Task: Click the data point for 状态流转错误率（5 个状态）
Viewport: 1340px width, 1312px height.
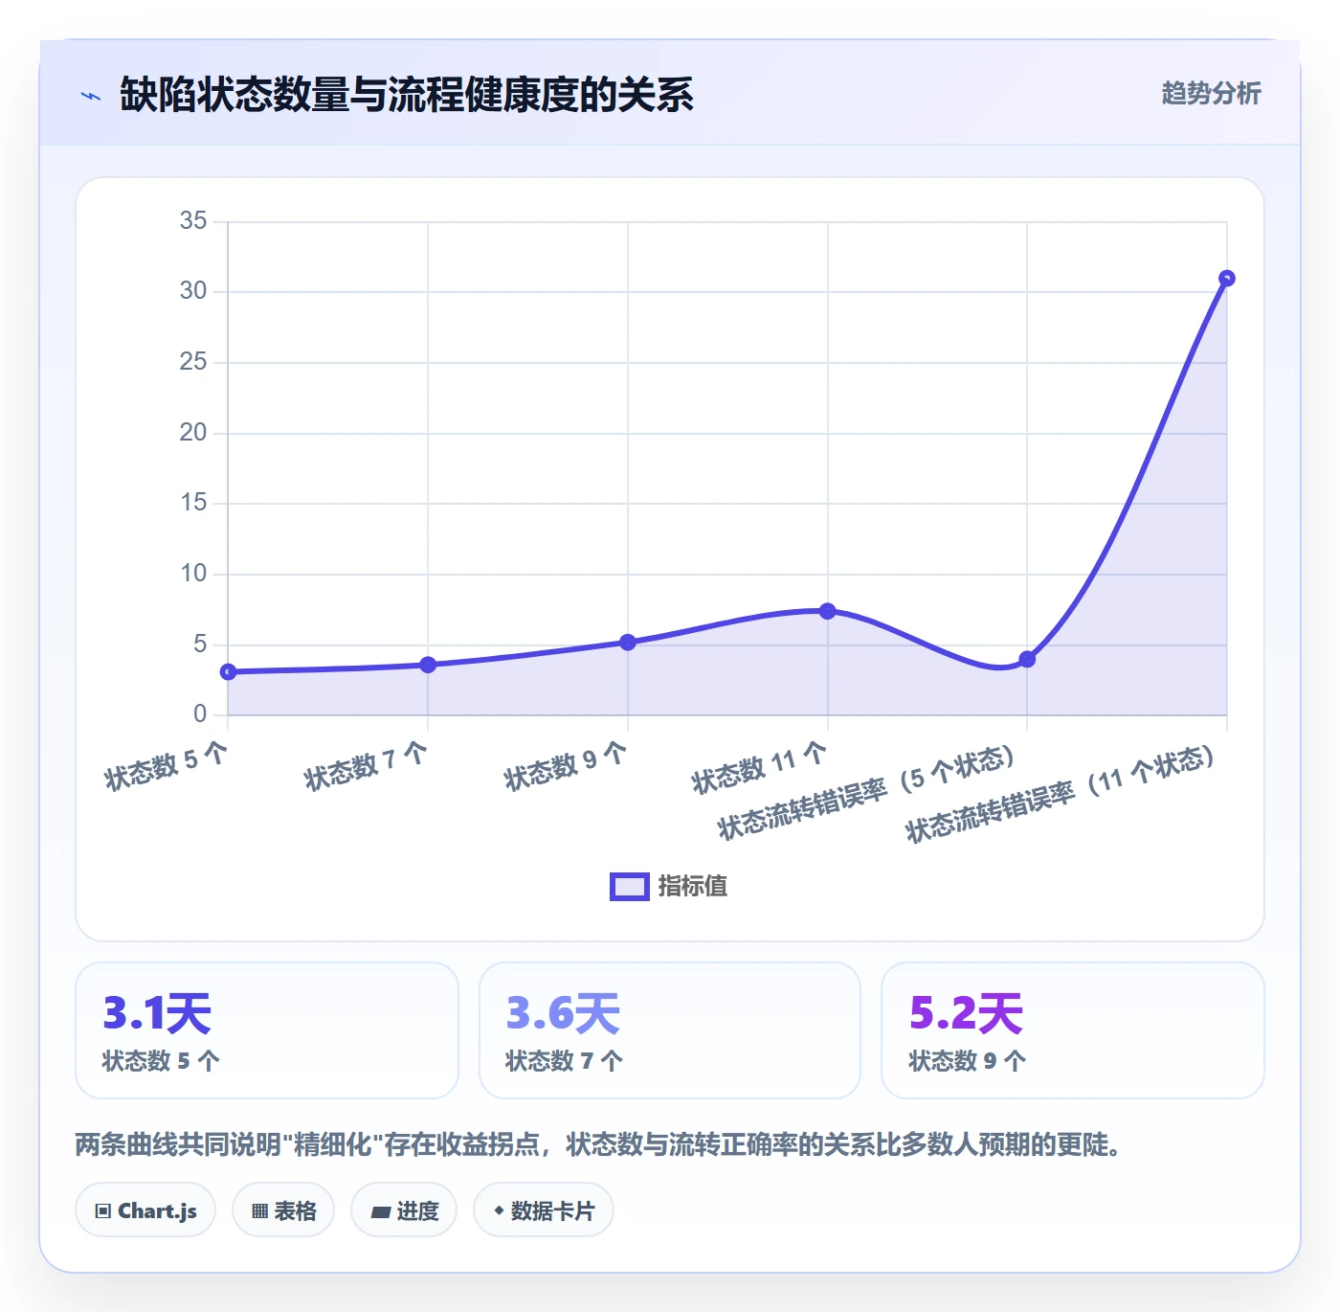Action: [x=1027, y=659]
